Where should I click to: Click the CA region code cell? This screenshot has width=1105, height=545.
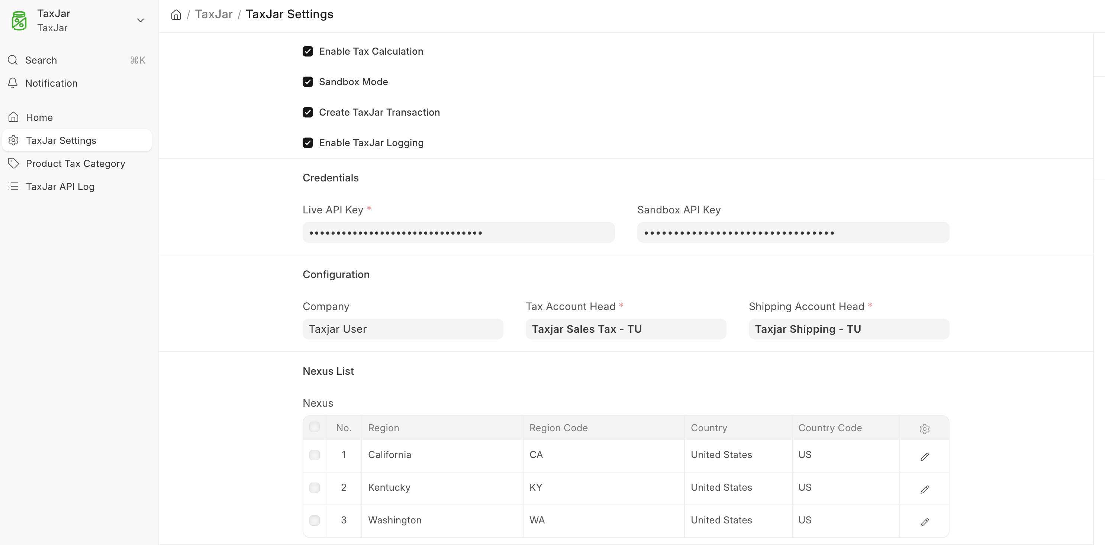tap(603, 455)
